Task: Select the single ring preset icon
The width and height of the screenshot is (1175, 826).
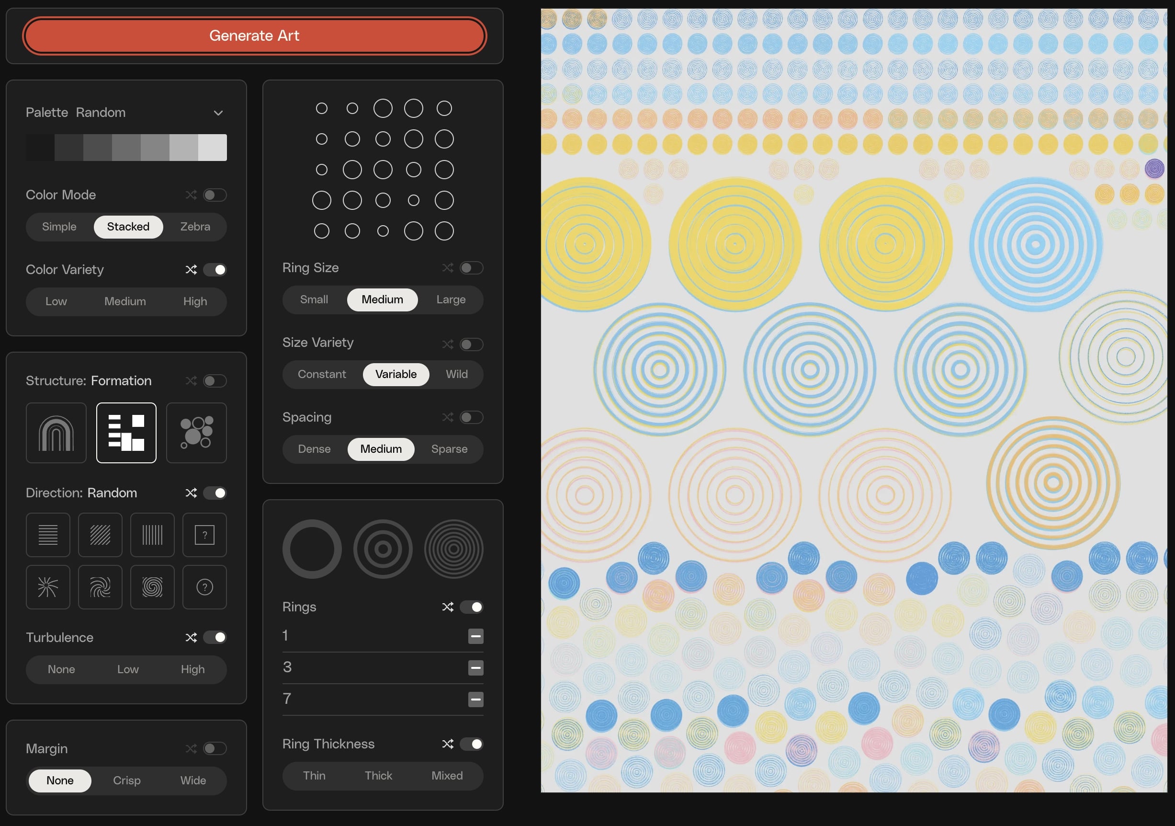Action: click(x=312, y=549)
